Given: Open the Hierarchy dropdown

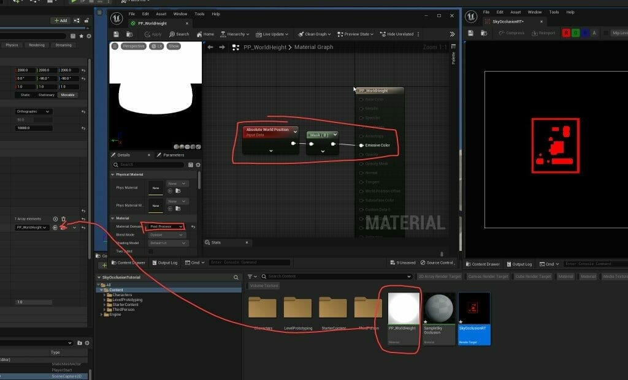Looking at the screenshot, I should pos(234,34).
